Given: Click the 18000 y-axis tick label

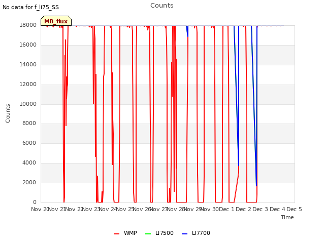Looking at the screenshot, I should point(28,25).
